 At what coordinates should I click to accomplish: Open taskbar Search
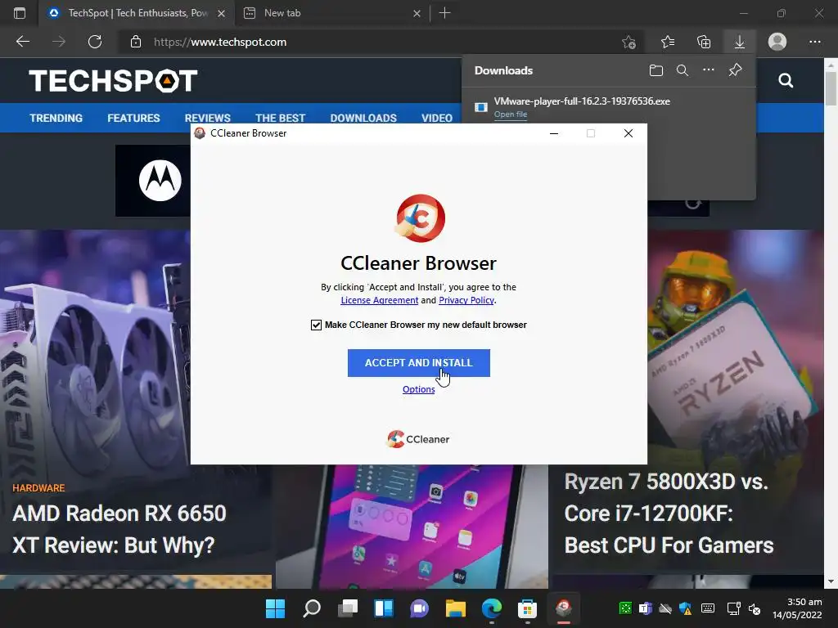(312, 608)
